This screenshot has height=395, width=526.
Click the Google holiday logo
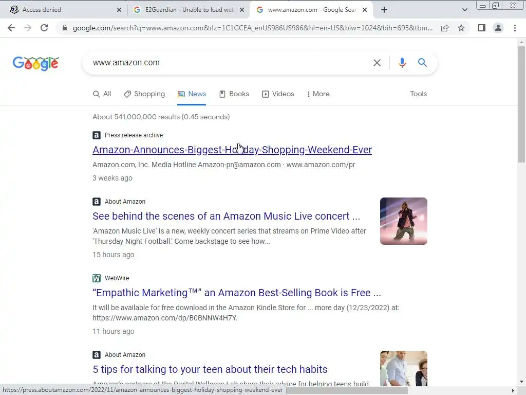tap(36, 63)
